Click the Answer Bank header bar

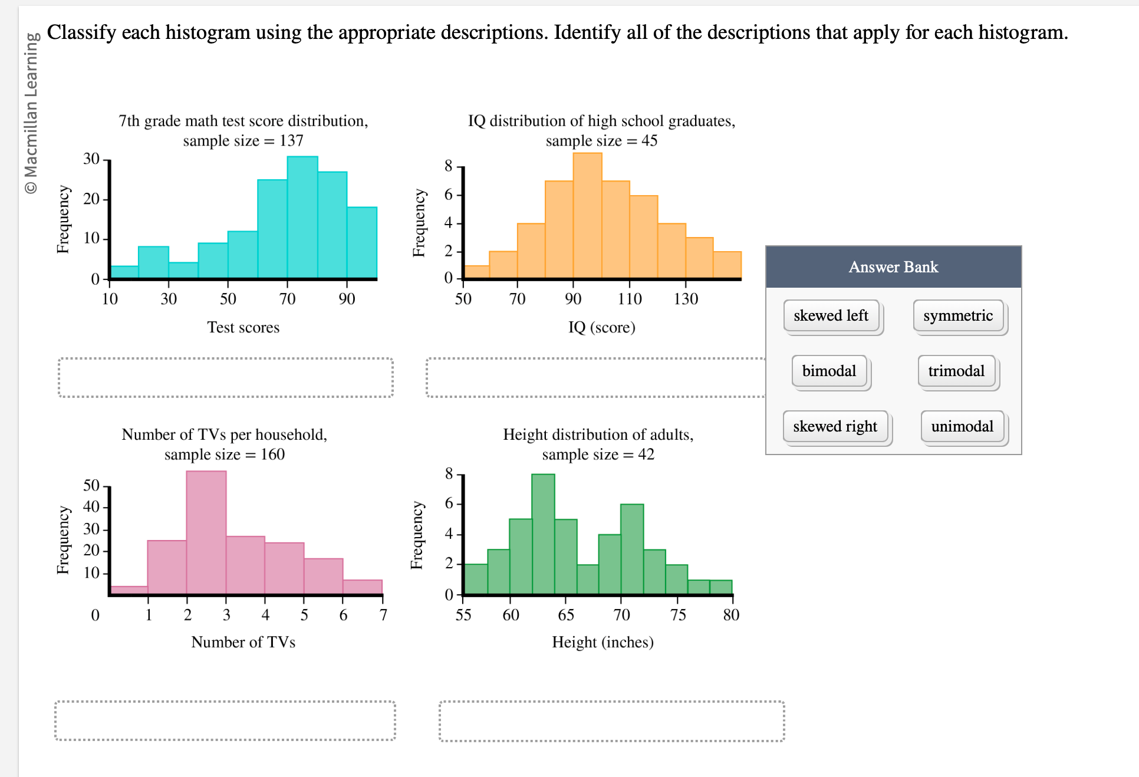pyautogui.click(x=893, y=266)
